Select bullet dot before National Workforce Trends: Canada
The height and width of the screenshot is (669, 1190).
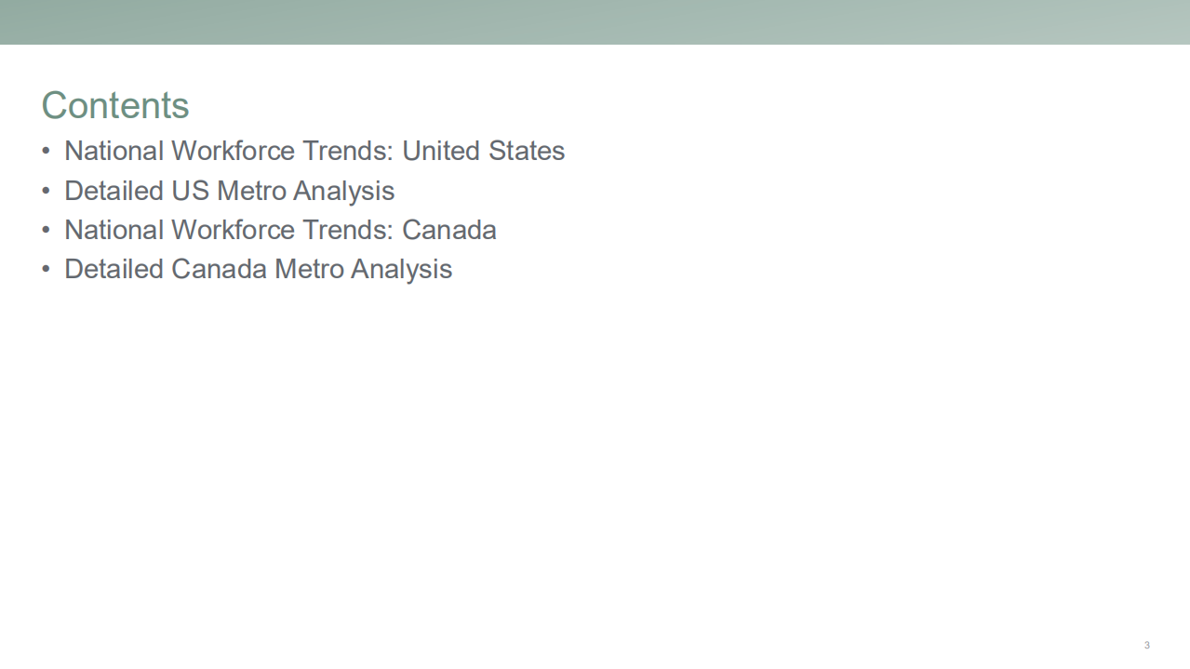(x=47, y=230)
